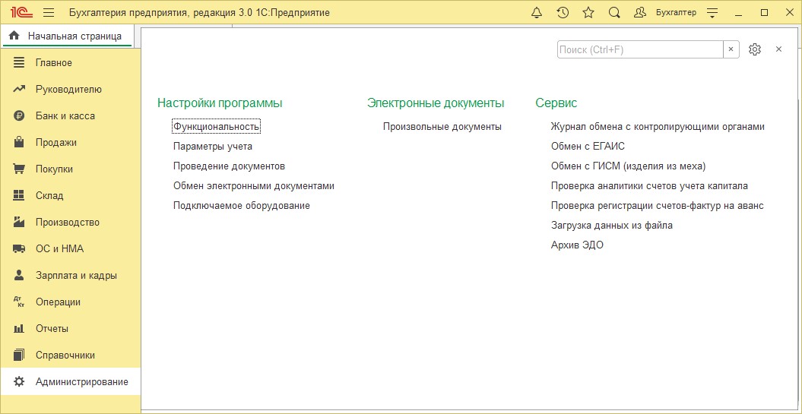Clear the search field with x button

click(x=731, y=49)
